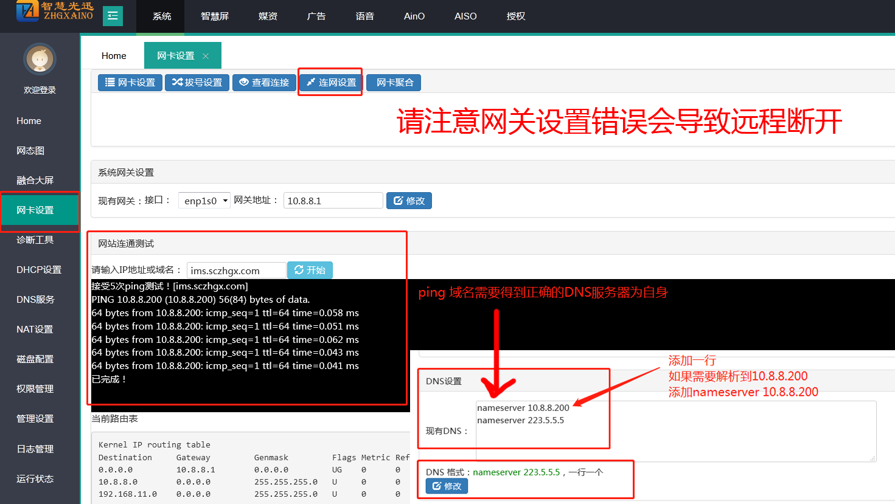Open 网卡设置 list toolbar button
Image resolution: width=895 pixels, height=504 pixels.
[x=130, y=83]
